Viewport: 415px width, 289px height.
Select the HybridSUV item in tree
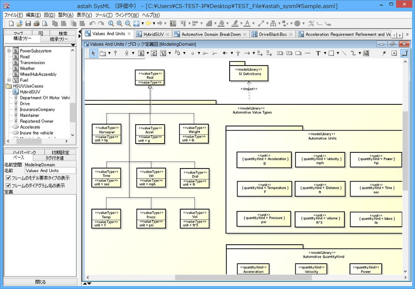(x=30, y=92)
